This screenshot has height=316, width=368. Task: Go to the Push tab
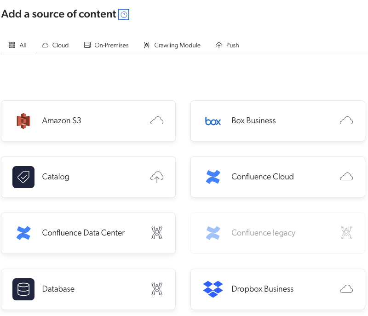point(227,45)
